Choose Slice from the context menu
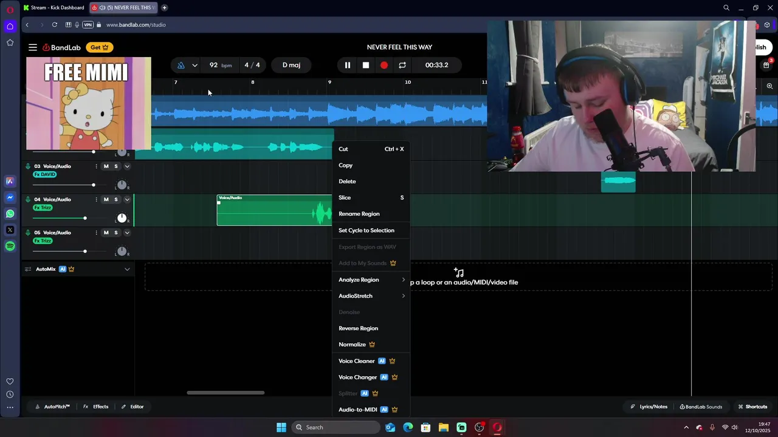This screenshot has width=778, height=437. 371,198
